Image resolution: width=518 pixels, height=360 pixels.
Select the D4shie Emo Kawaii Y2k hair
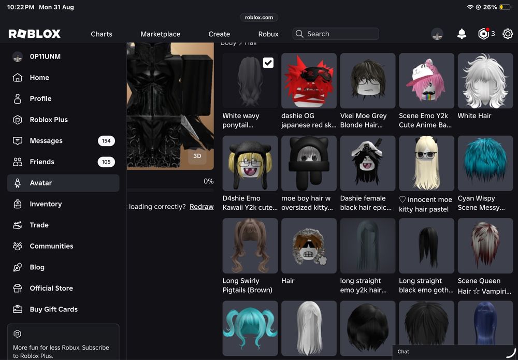pos(250,163)
